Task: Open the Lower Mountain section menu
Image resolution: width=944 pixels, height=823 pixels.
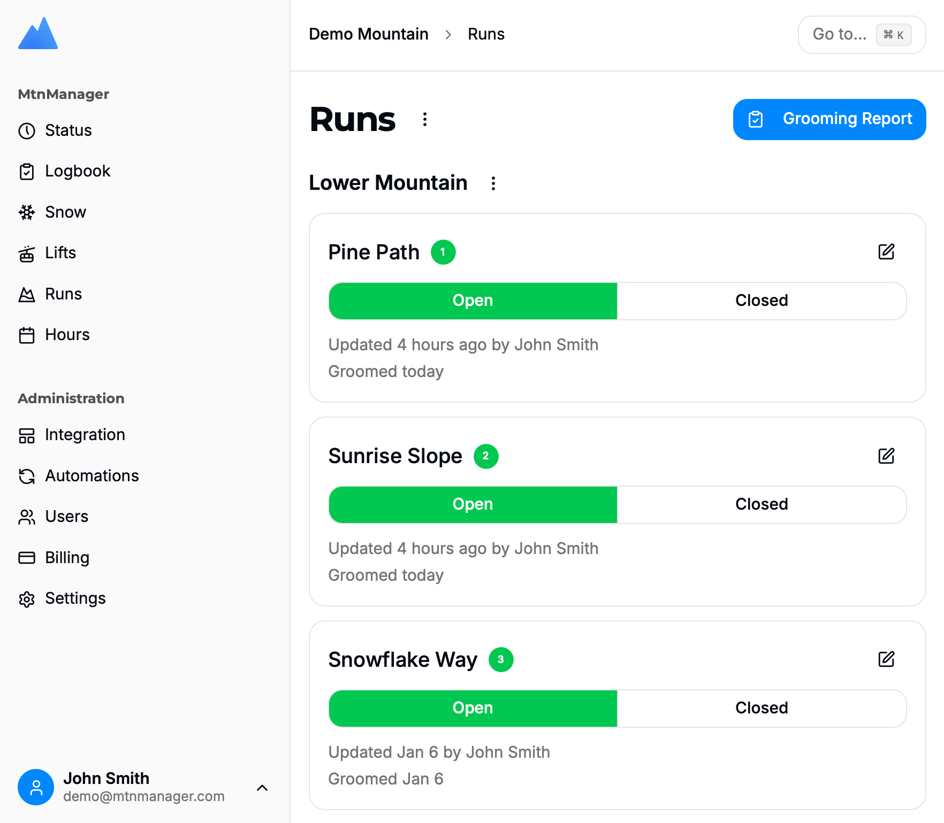Action: coord(493,183)
